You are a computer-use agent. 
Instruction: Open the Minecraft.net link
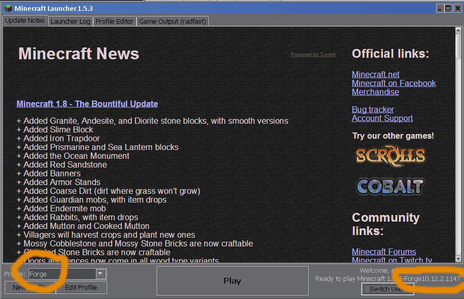click(x=376, y=75)
